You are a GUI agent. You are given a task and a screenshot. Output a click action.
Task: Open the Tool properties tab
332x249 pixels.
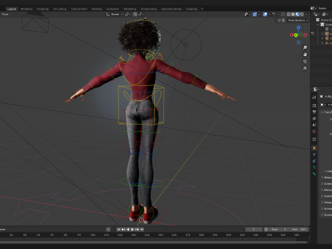coord(314,98)
